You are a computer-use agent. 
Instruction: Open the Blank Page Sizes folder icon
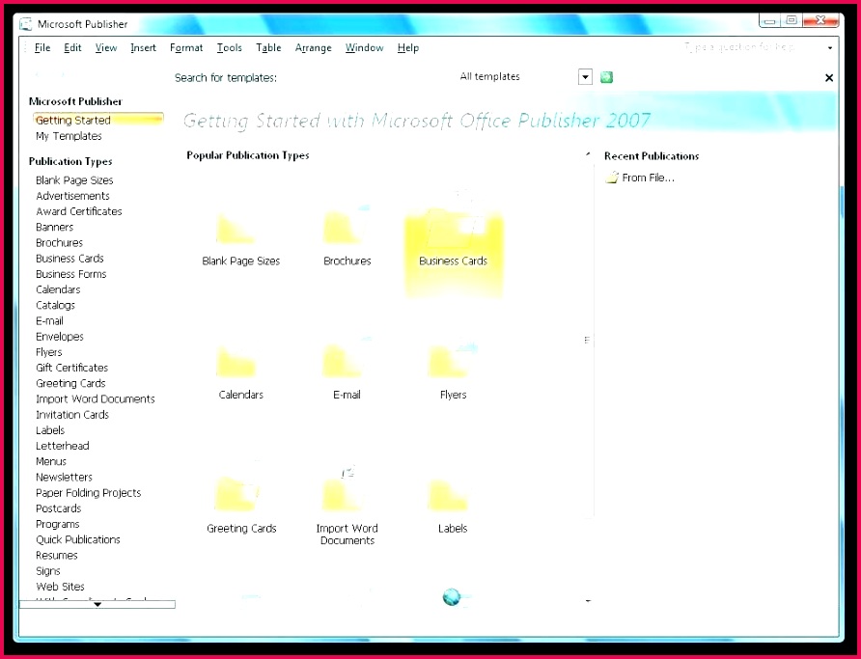(236, 229)
